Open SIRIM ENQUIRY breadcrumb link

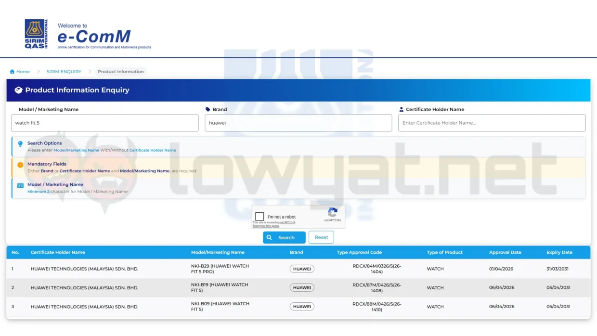click(x=64, y=72)
